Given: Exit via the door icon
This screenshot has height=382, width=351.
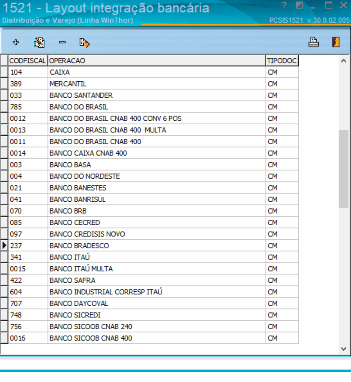Looking at the screenshot, I should tap(336, 42).
